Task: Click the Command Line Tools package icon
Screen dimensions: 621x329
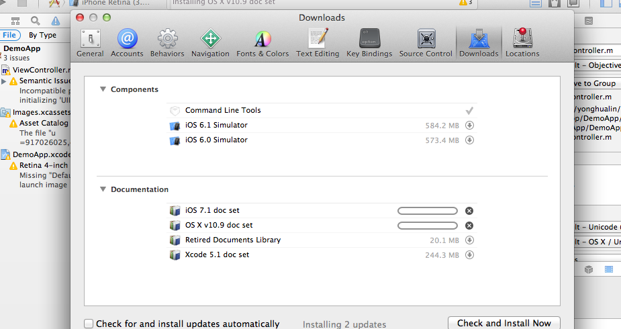Action: [175, 111]
